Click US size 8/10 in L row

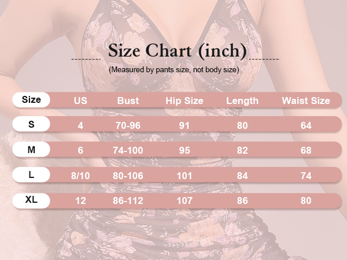(80, 176)
